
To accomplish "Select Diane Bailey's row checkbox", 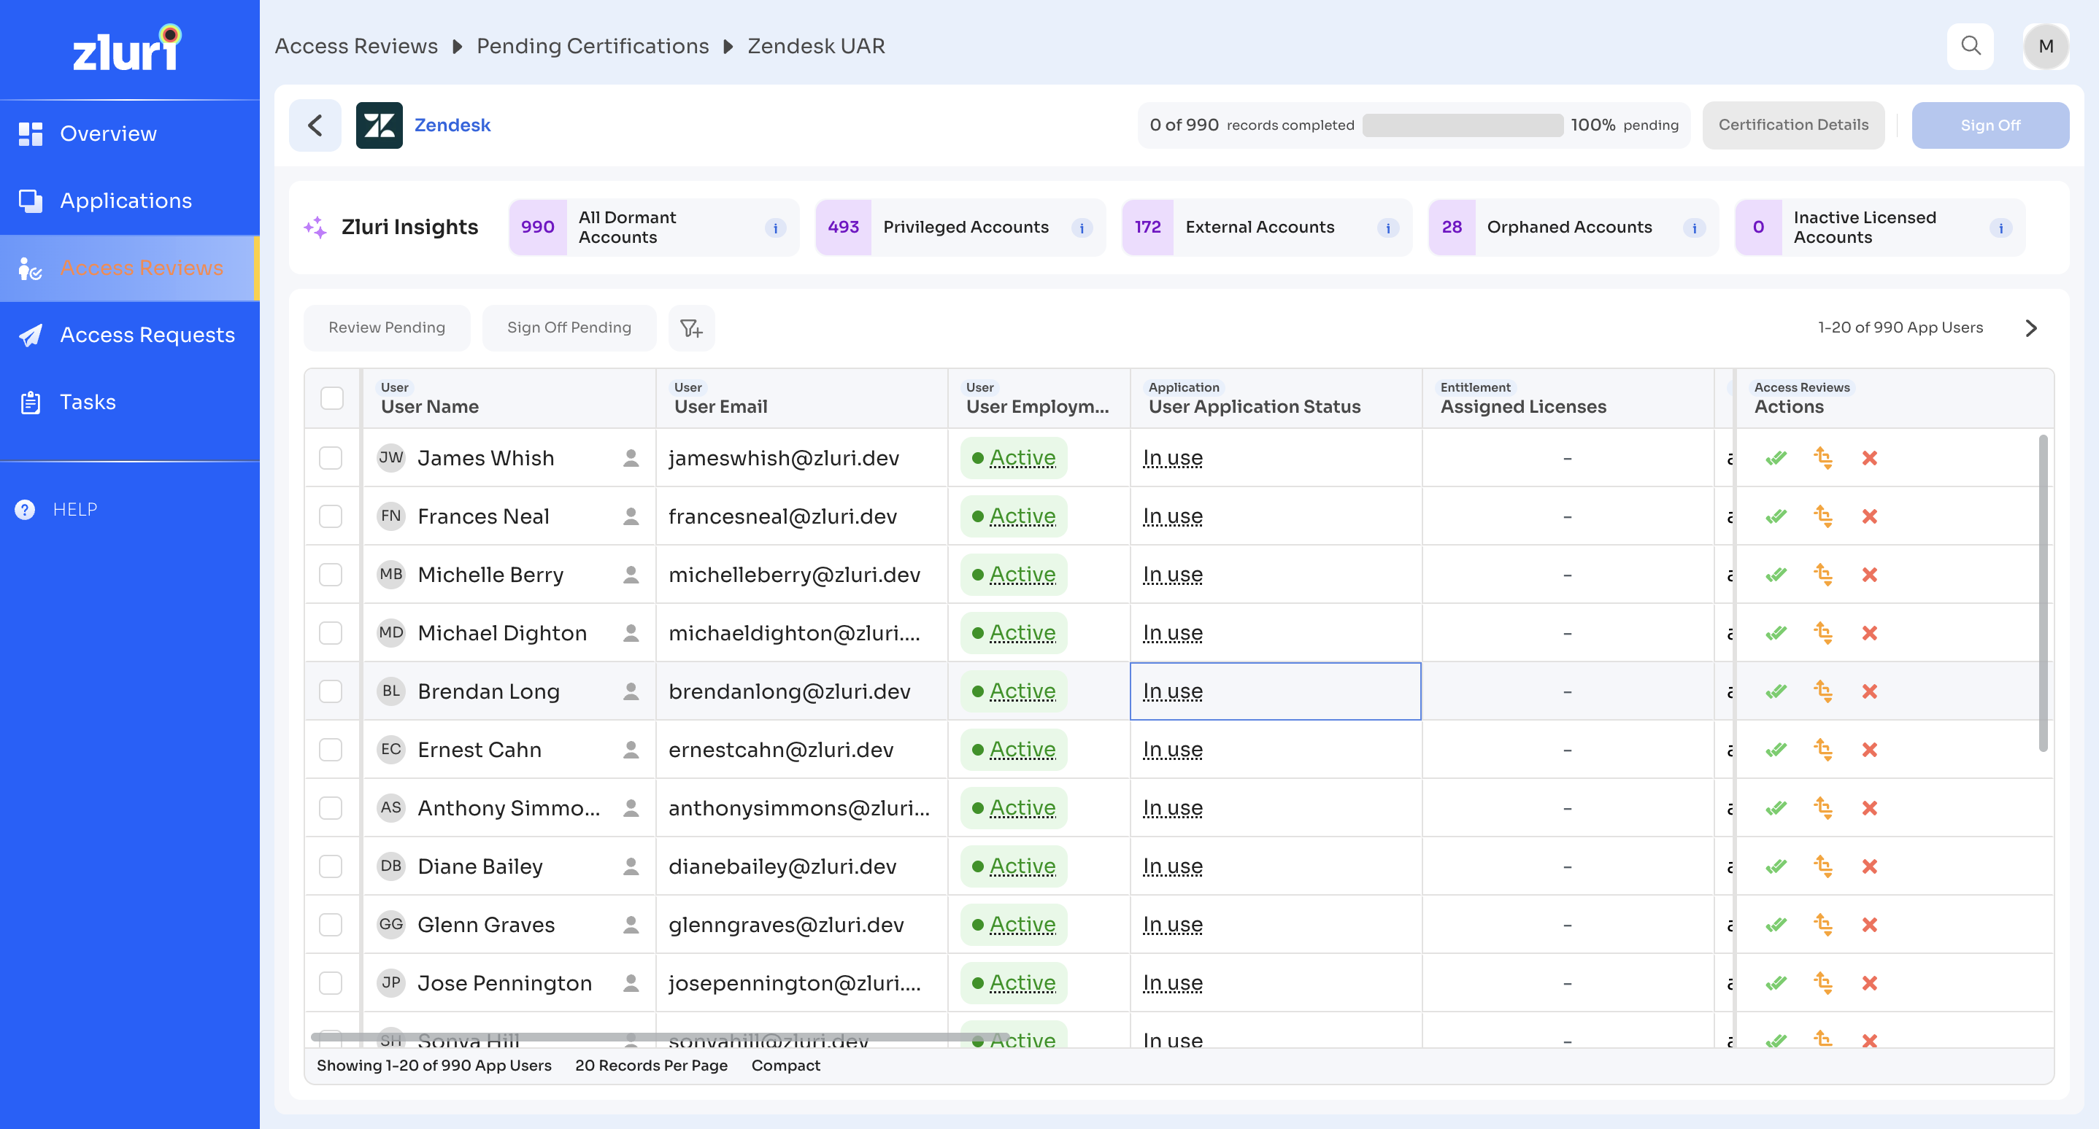I will 331,867.
